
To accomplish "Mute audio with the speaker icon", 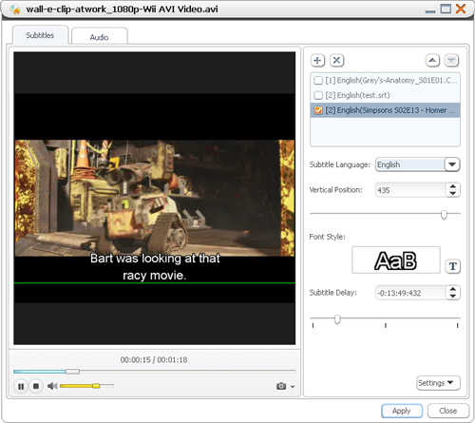I will point(52,386).
